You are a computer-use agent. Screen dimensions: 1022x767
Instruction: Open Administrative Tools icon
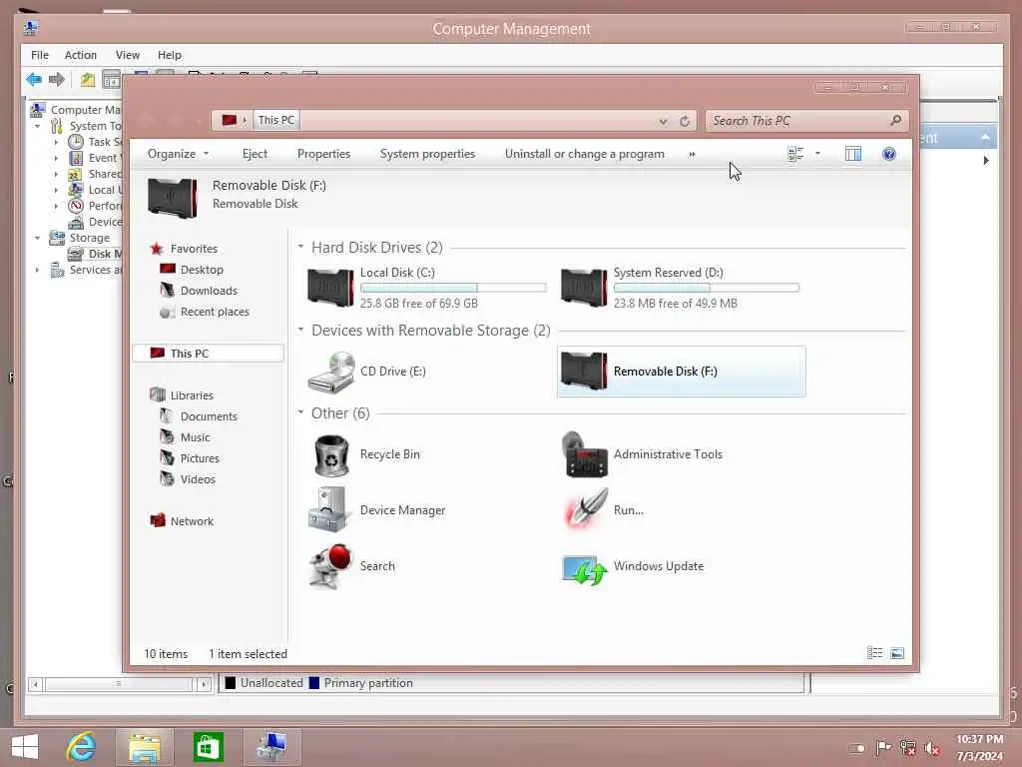coord(584,454)
